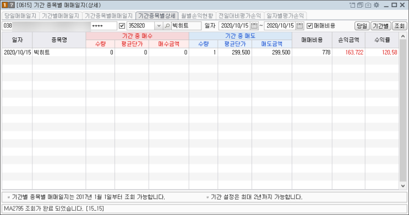Viewport: 409px width, 215px height.
Task: Click the MA2795 status bar message
Action: 54,208
